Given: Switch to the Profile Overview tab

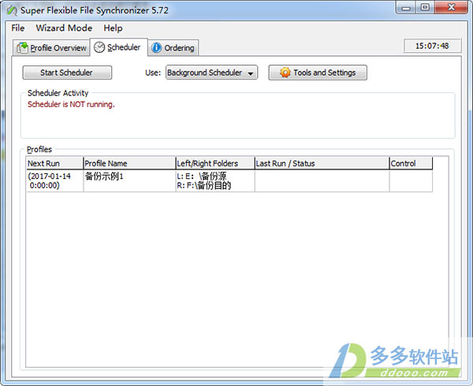Looking at the screenshot, I should [x=51, y=47].
